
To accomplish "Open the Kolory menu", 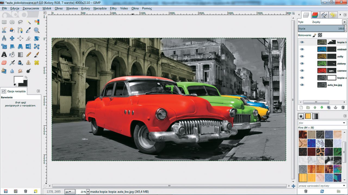I will tap(86, 8).
